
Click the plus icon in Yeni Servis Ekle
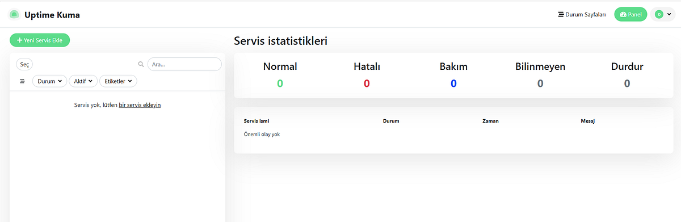point(20,40)
